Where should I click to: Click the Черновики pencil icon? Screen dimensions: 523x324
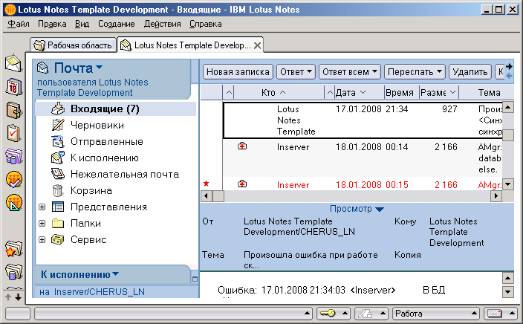tap(58, 125)
